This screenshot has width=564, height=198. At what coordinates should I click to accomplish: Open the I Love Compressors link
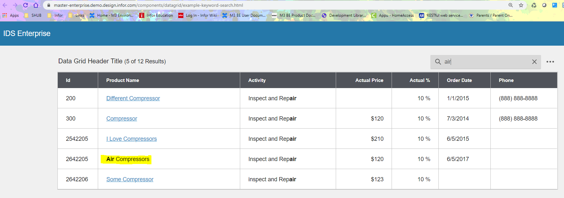click(x=131, y=139)
